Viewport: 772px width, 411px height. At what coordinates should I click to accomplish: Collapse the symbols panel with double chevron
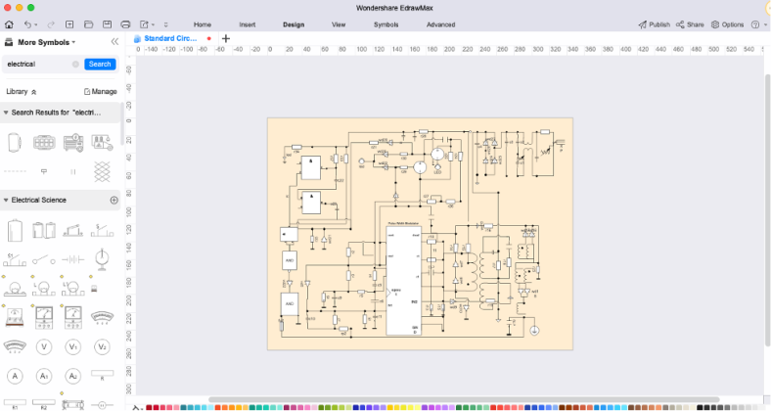coord(114,42)
